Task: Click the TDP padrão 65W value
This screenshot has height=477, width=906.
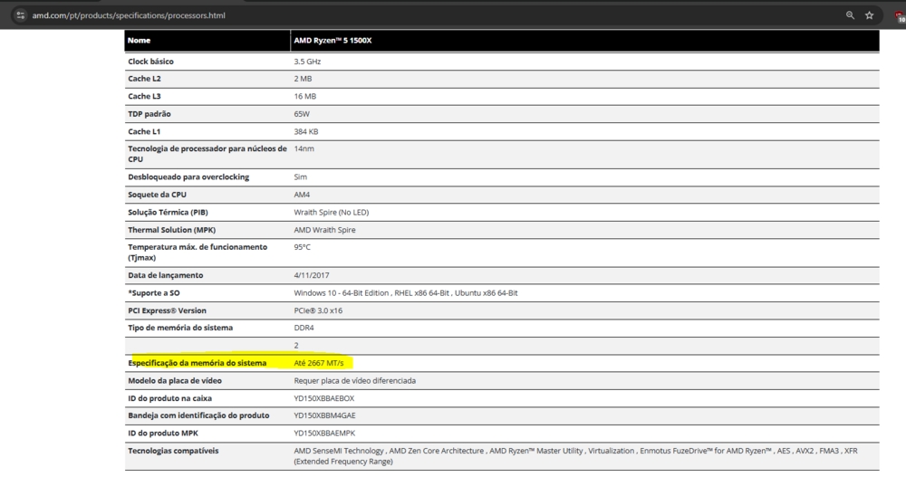Action: coord(302,114)
